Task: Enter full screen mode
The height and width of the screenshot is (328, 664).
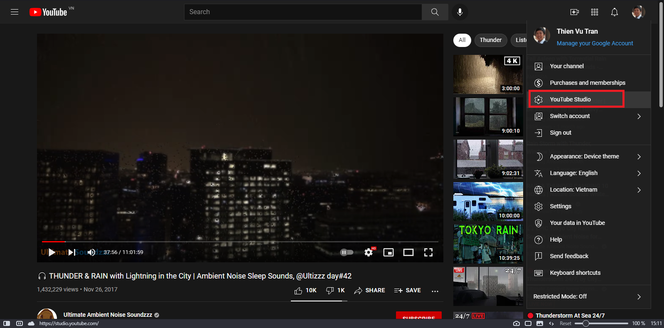Action: click(x=428, y=252)
